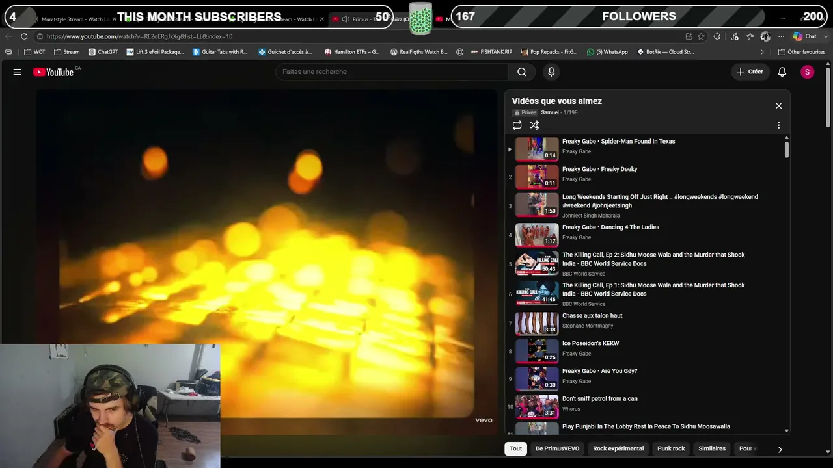Open the YouTube guide hamburger menu
The width and height of the screenshot is (833, 468).
pos(18,72)
